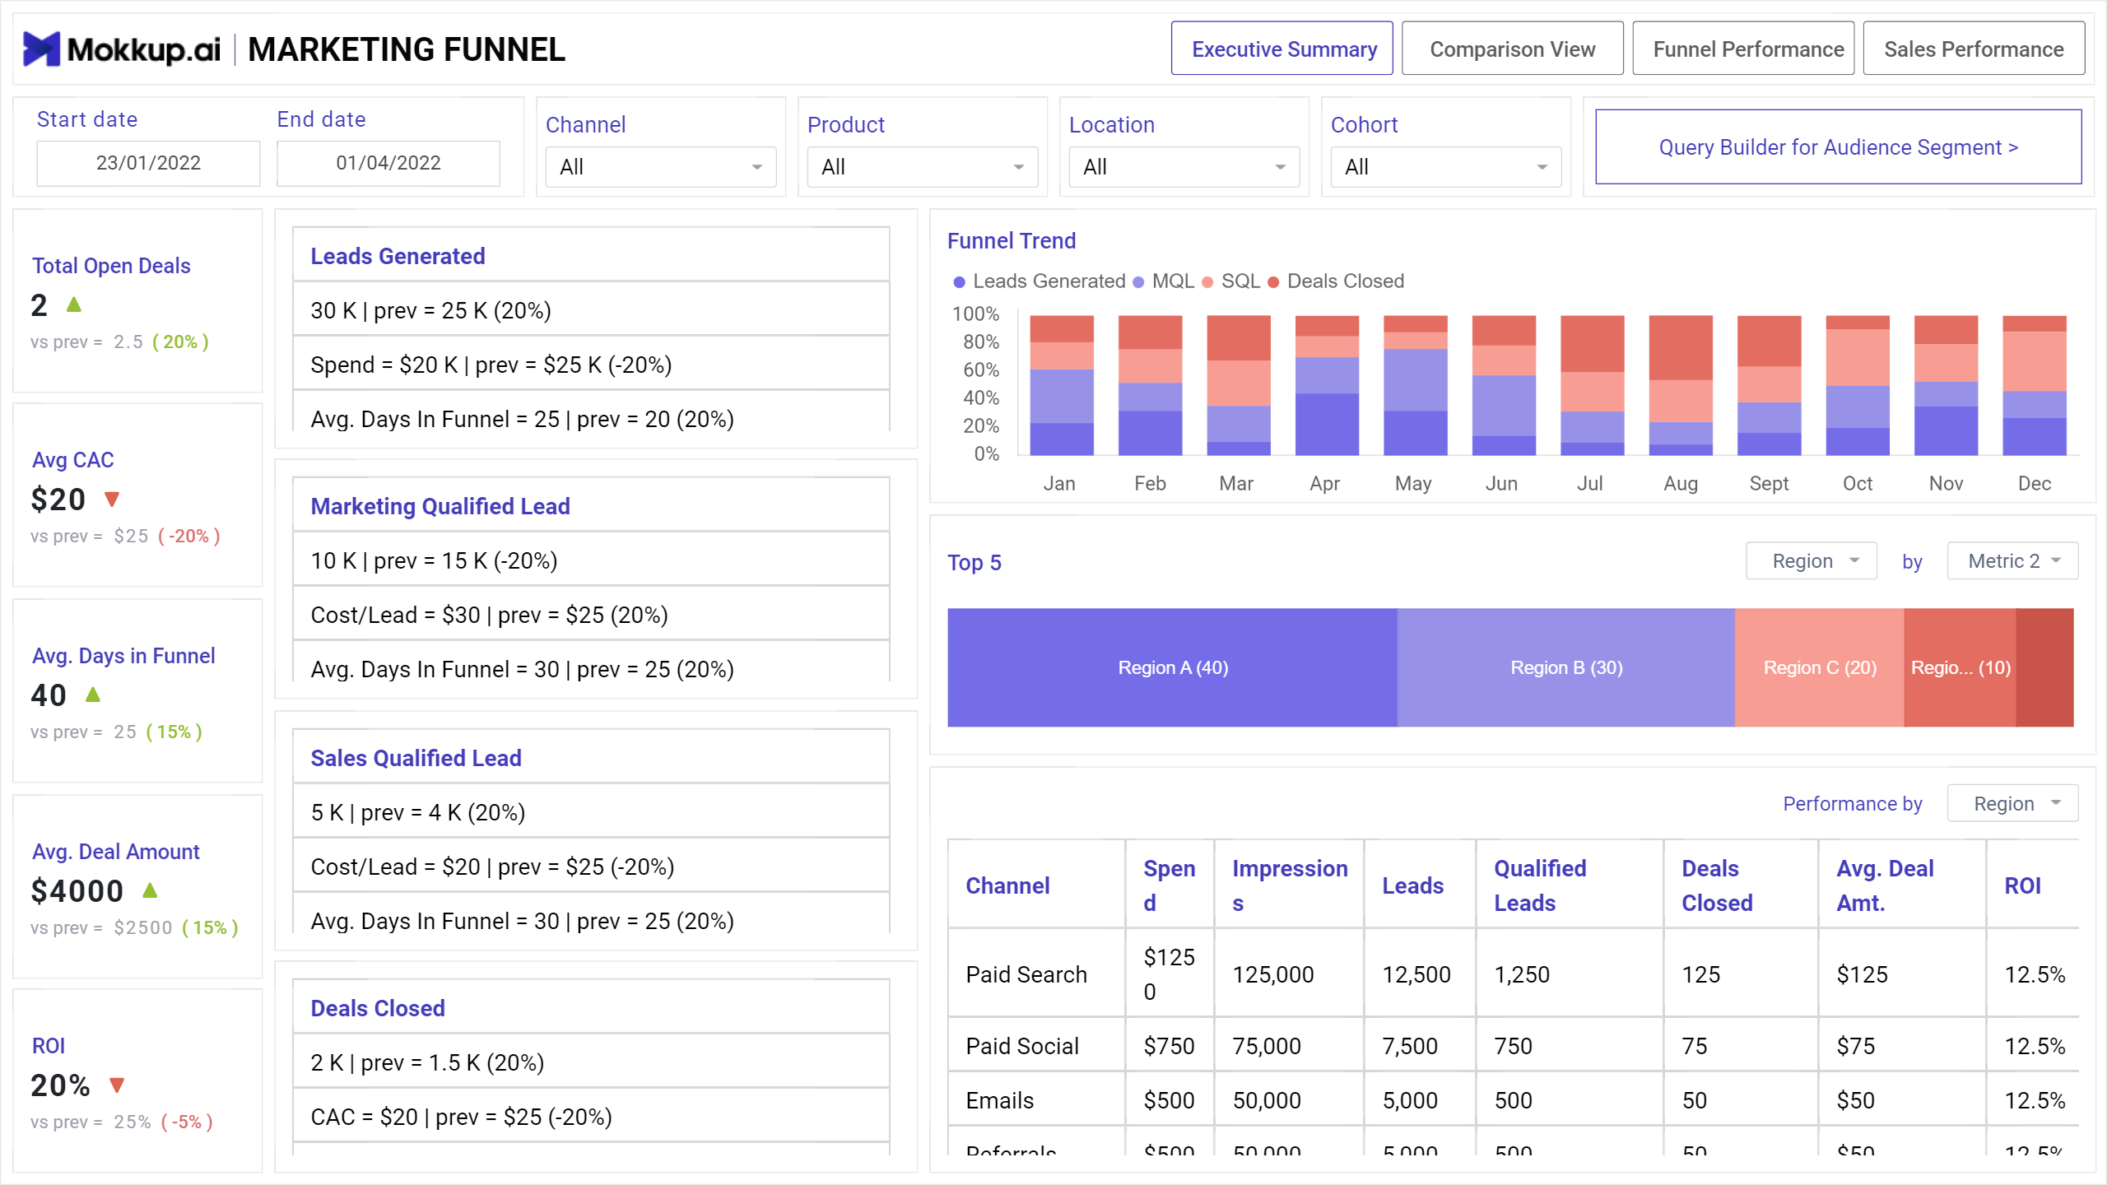This screenshot has width=2107, height=1185.
Task: Click the red down arrow beside Avg CAC
Action: click(113, 499)
